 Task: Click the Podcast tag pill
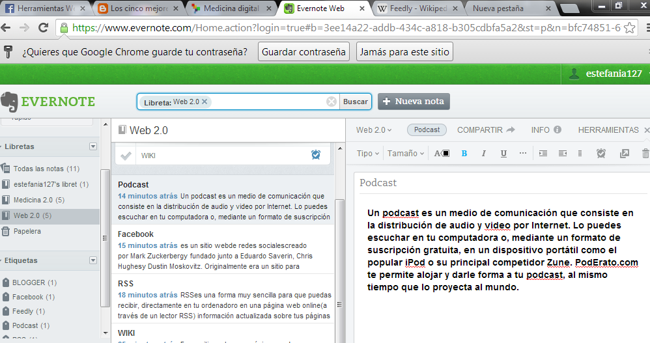pyautogui.click(x=427, y=130)
